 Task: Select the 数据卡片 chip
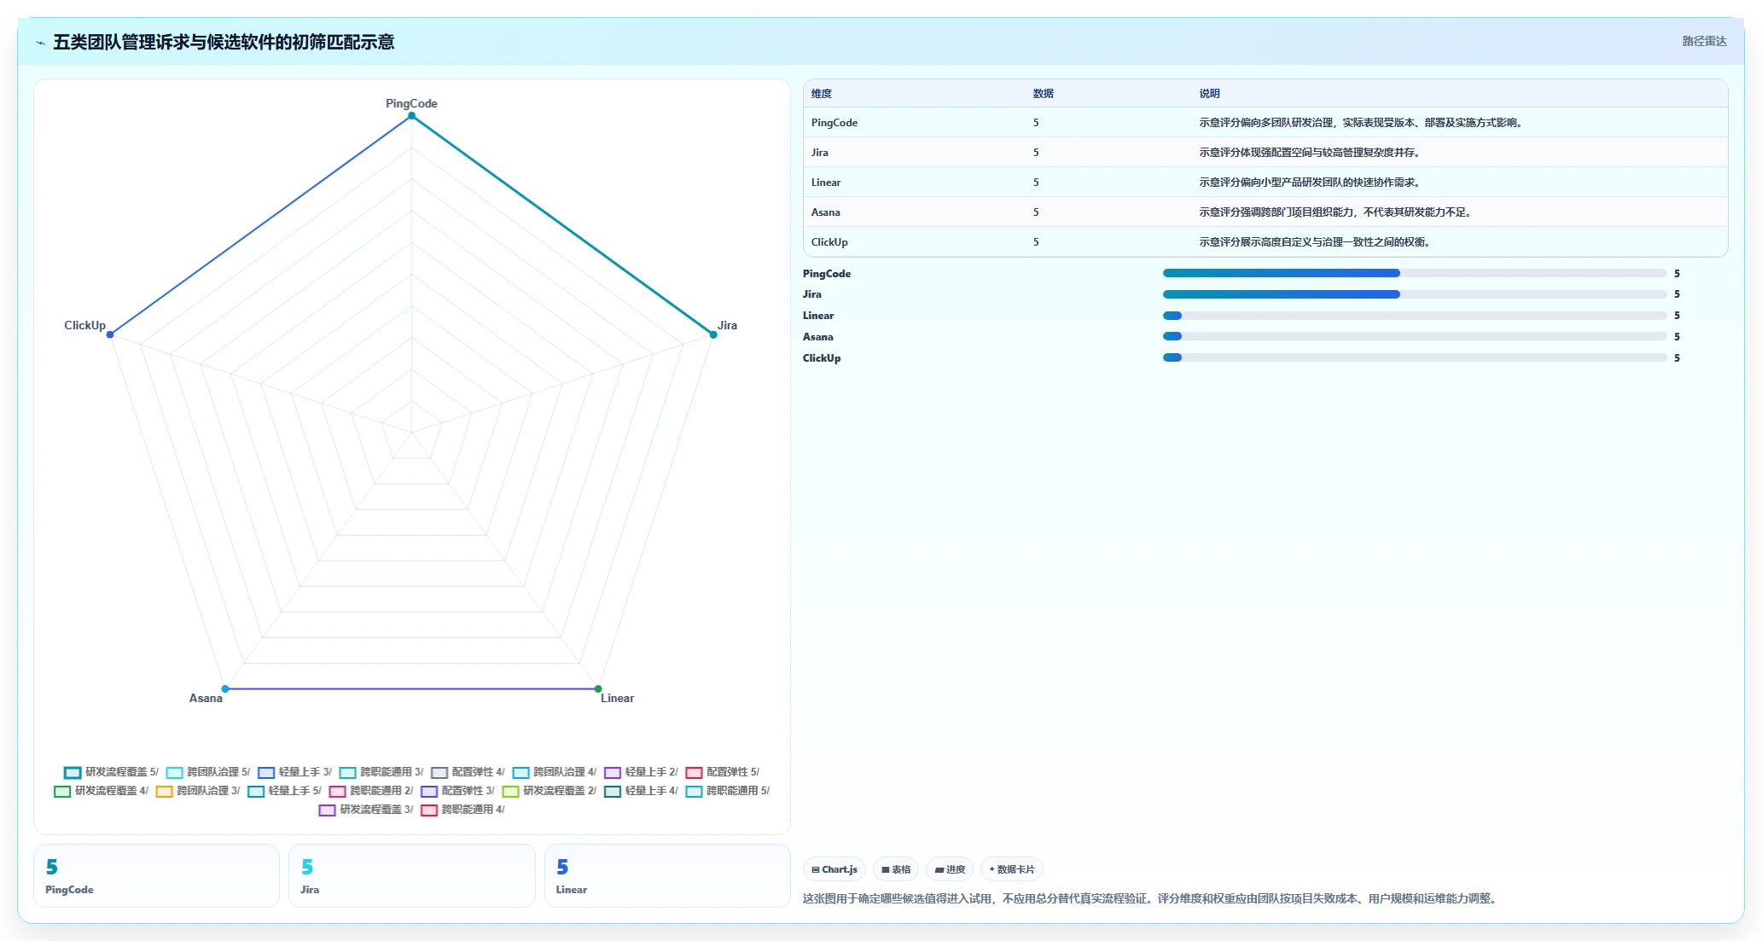pyautogui.click(x=1012, y=869)
